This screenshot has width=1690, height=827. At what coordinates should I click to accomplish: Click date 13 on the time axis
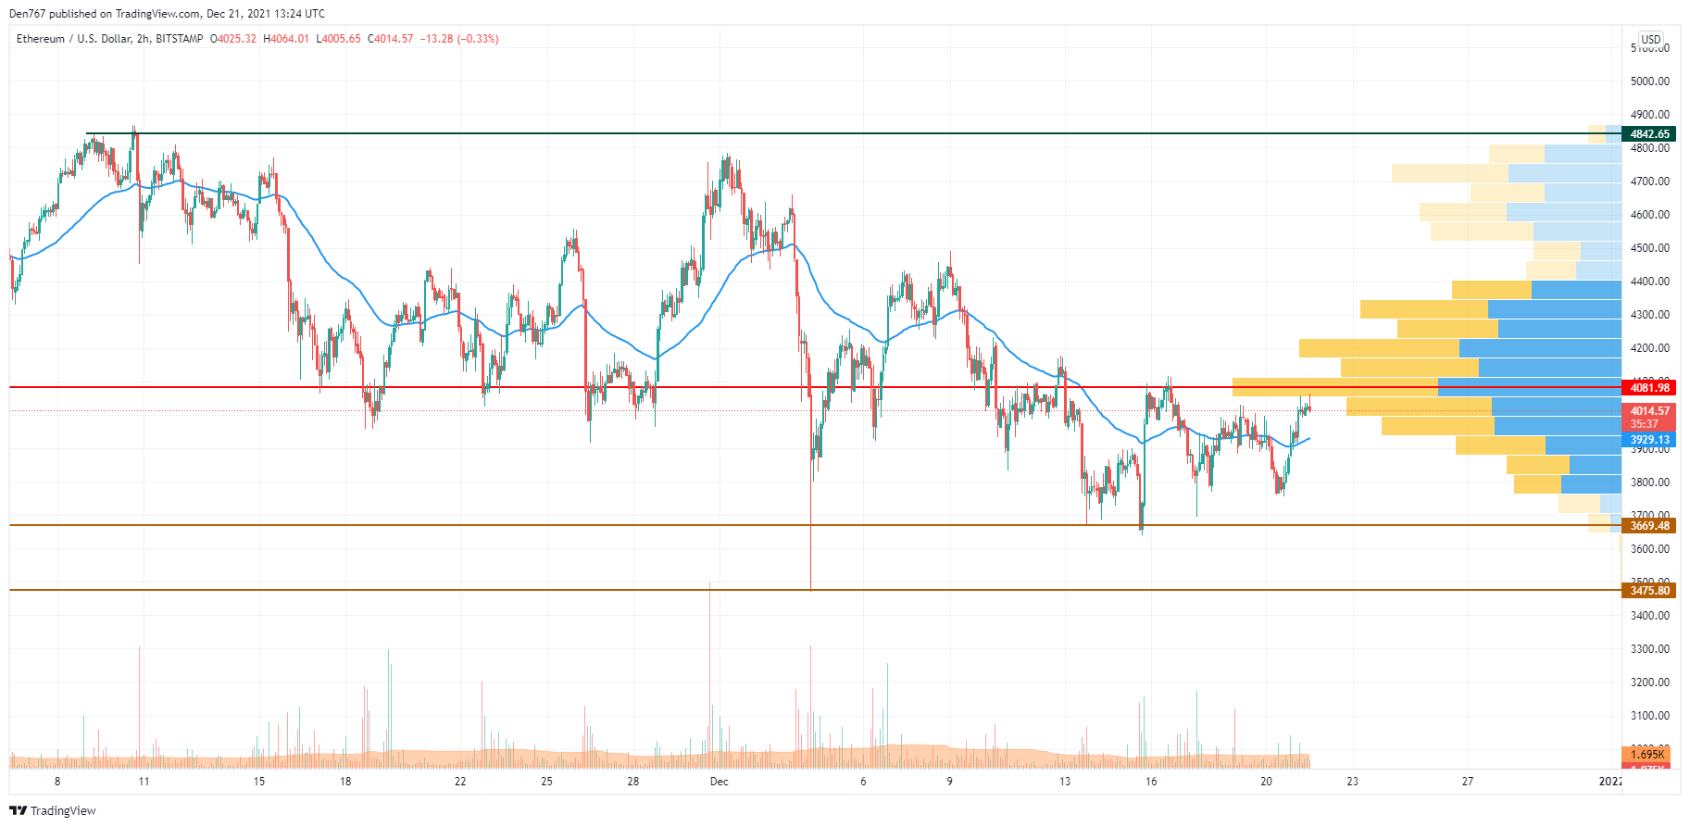[1065, 782]
